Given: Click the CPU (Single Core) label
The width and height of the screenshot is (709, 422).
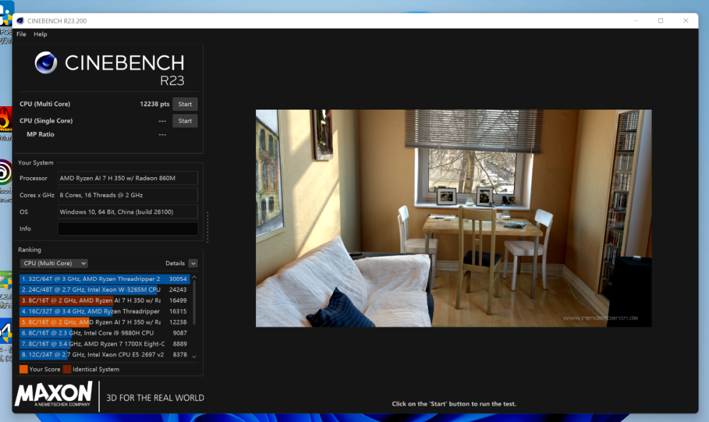Looking at the screenshot, I should coord(46,121).
